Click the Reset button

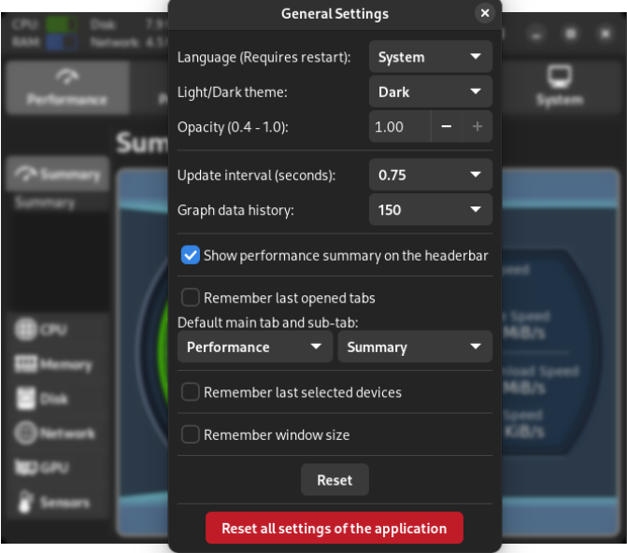click(335, 480)
